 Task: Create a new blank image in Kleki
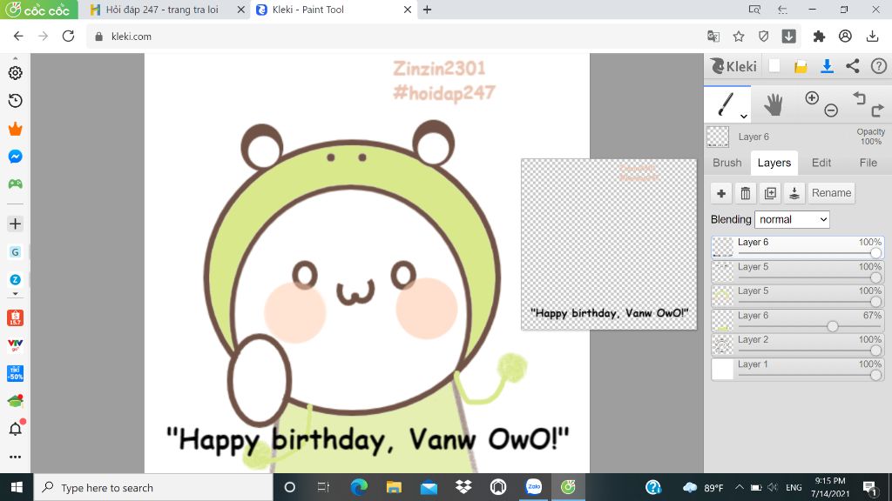coord(774,66)
